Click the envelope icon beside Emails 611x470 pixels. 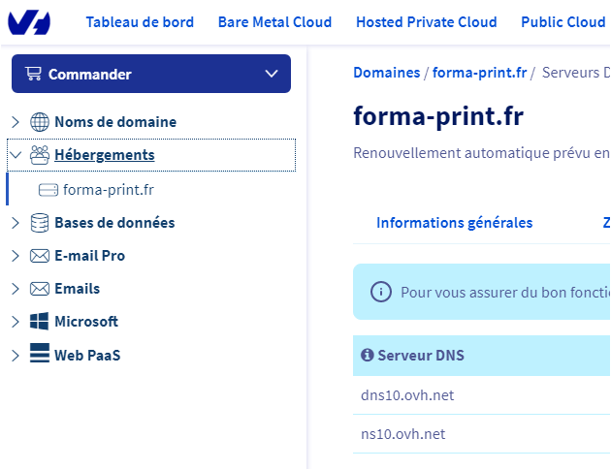coord(40,289)
